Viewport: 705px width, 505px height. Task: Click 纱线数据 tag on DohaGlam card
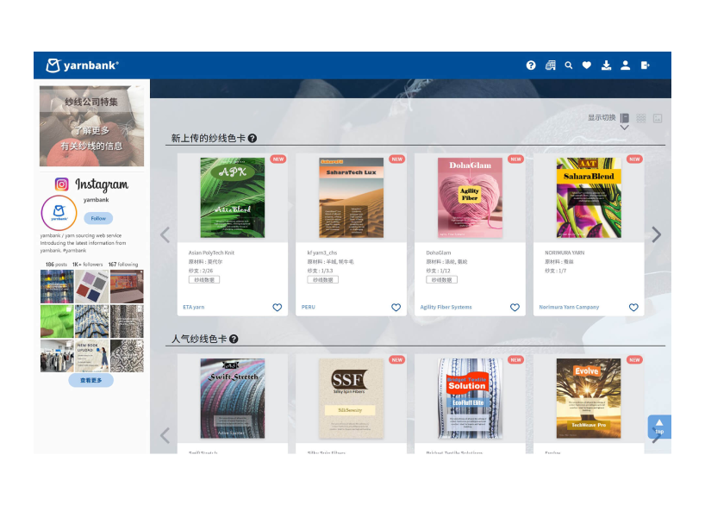441,280
